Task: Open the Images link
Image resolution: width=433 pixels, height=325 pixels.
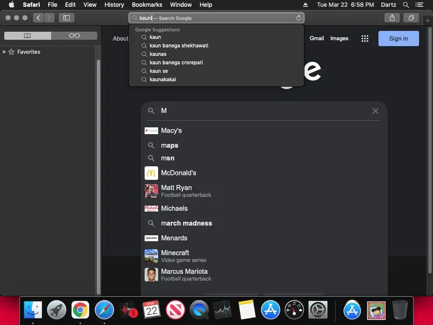Action: click(339, 39)
